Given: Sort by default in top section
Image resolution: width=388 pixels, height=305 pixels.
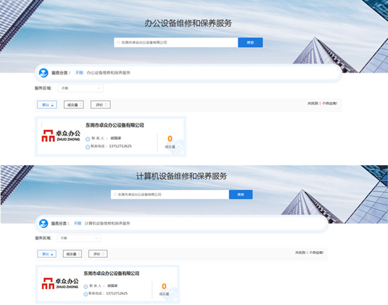Looking at the screenshot, I should coord(47,104).
